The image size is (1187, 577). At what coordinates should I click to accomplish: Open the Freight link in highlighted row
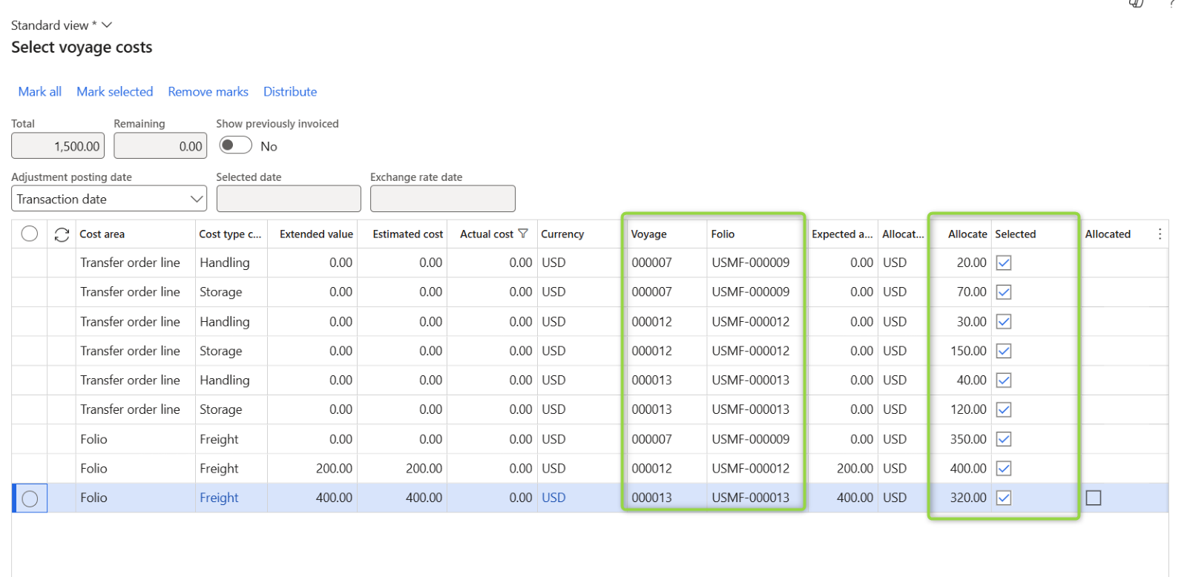click(x=219, y=498)
